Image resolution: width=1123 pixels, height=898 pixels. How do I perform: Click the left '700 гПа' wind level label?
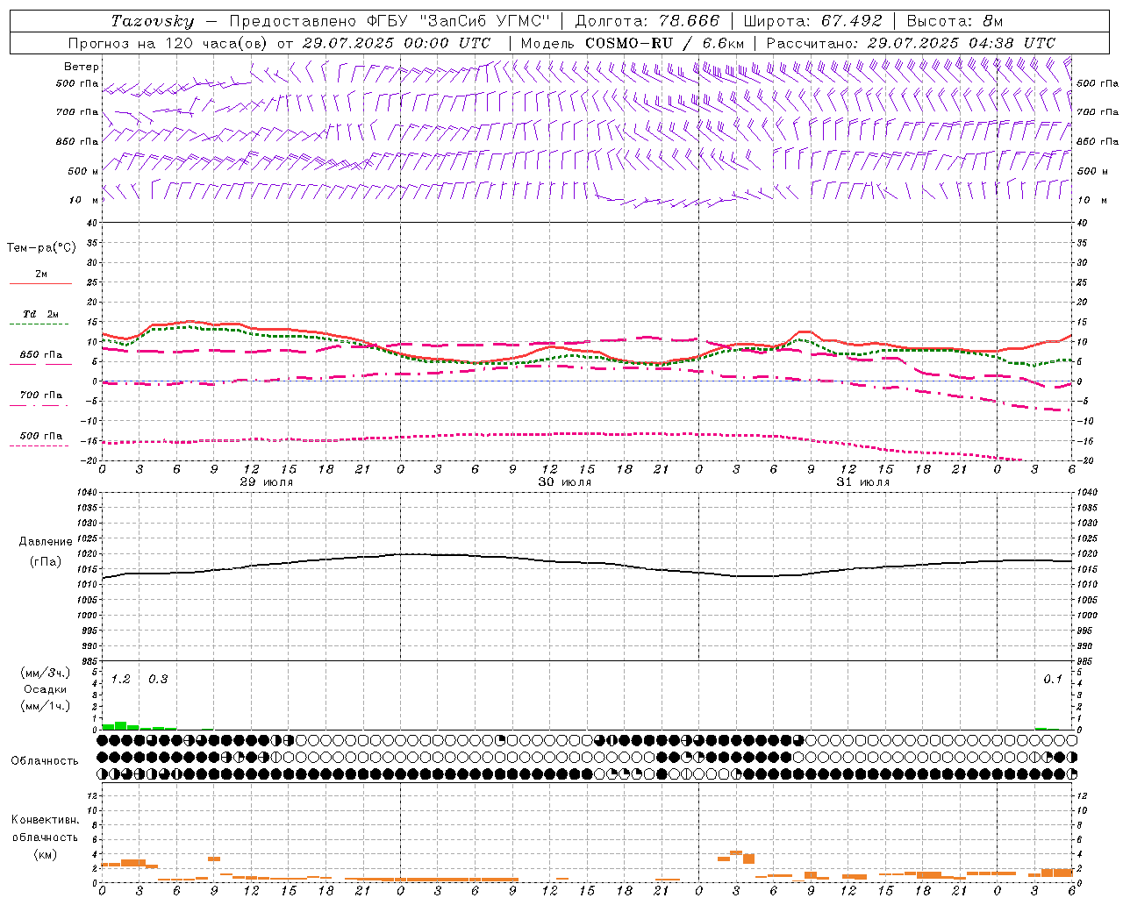point(77,112)
